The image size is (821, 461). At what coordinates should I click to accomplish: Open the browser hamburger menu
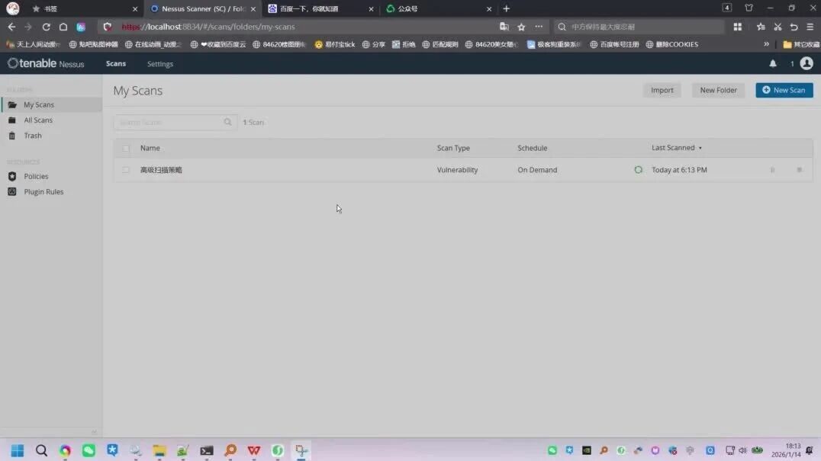pyautogui.click(x=810, y=27)
